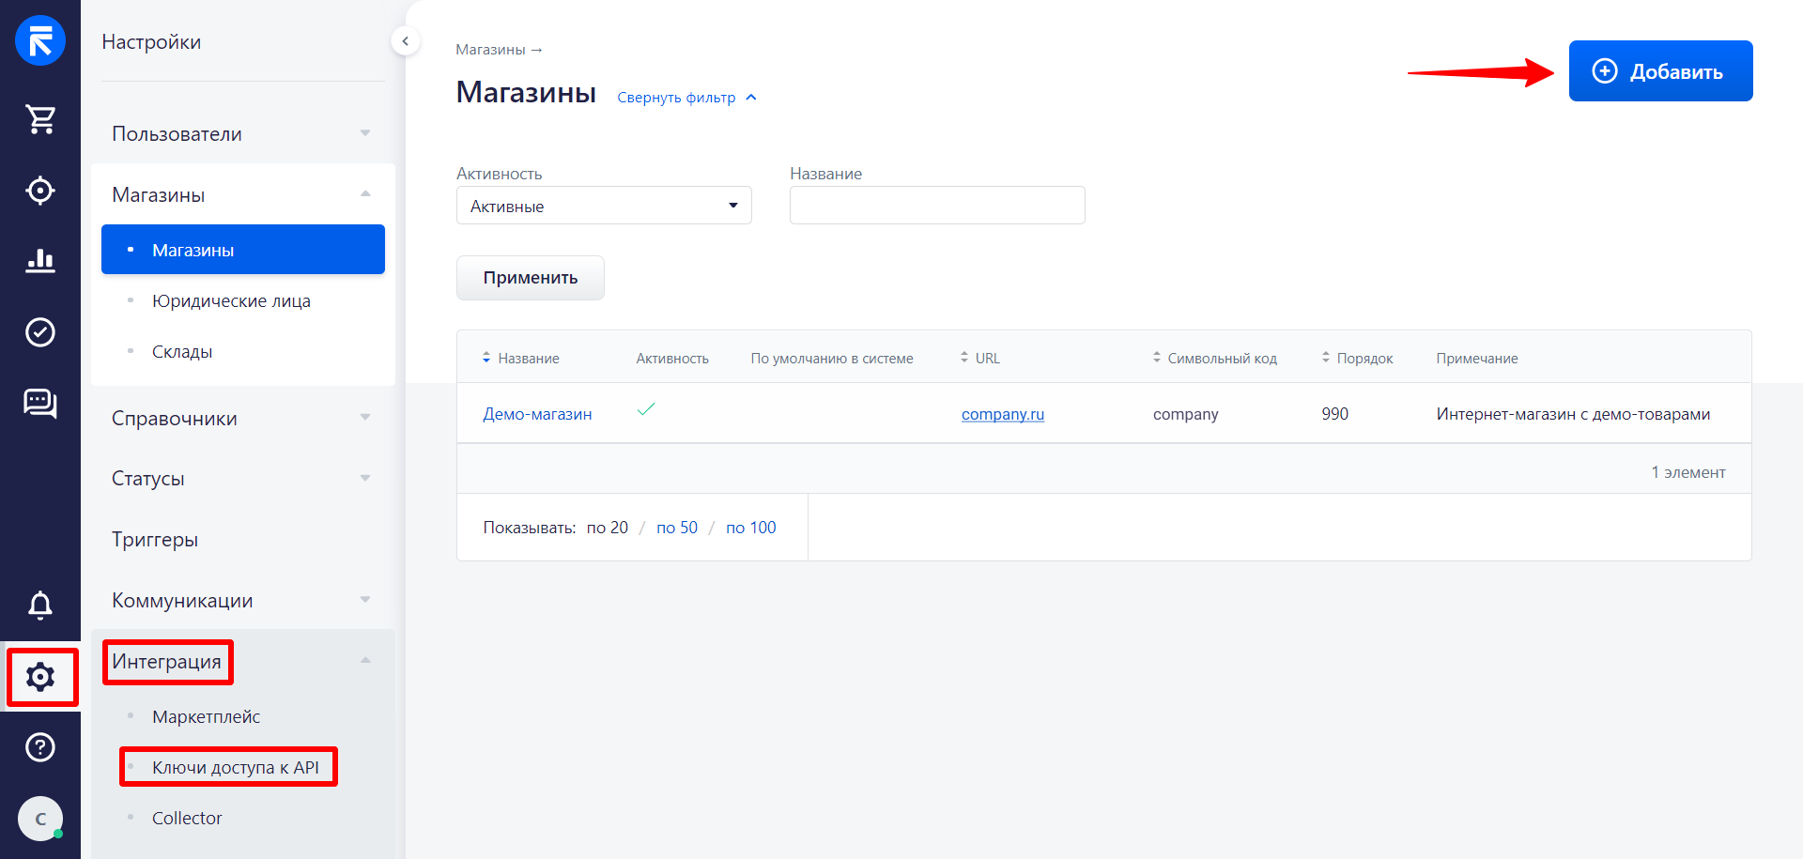1803x859 pixels.
Task: Open the Активность dropdown filter
Action: click(x=604, y=206)
